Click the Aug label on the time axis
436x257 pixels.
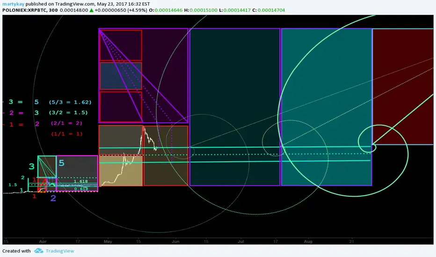point(308,242)
